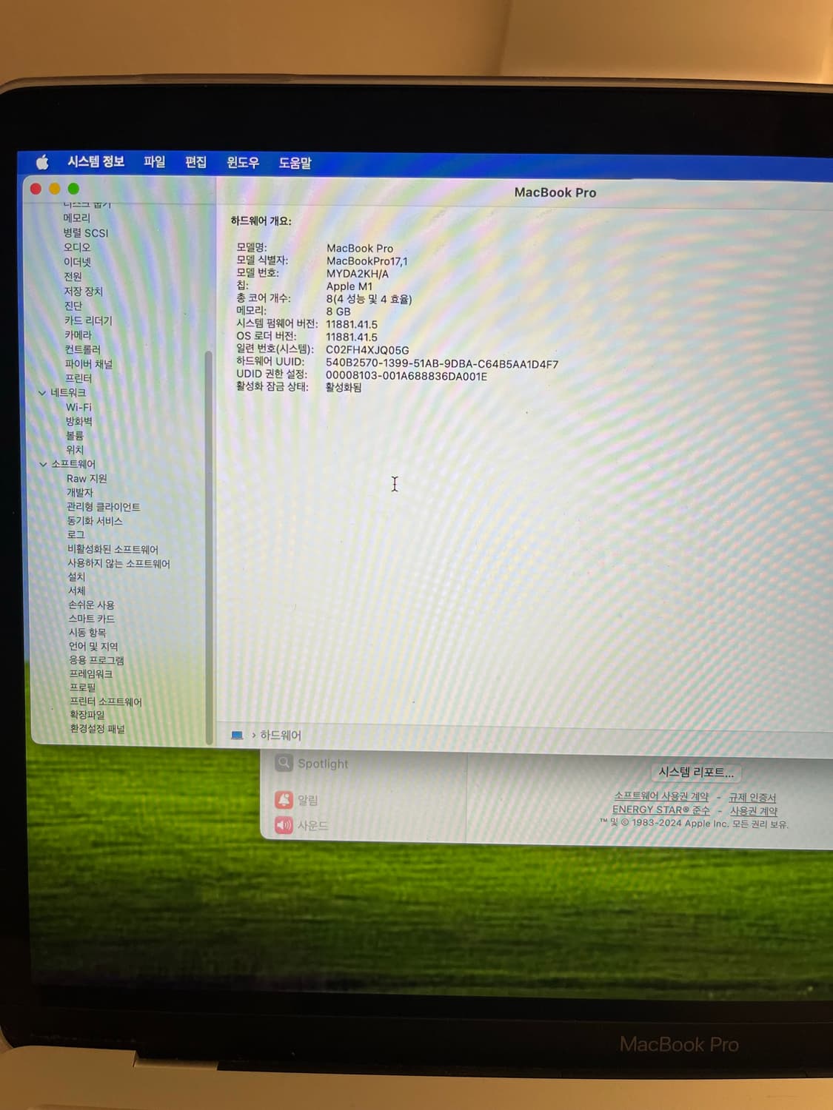Select 카메라 in the sidebar
833x1110 pixels.
(x=78, y=335)
